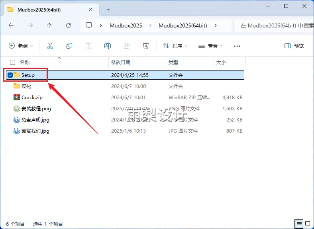This screenshot has height=229, width=314.
Task: Click the 1,603 KB size cell
Action: point(232,109)
